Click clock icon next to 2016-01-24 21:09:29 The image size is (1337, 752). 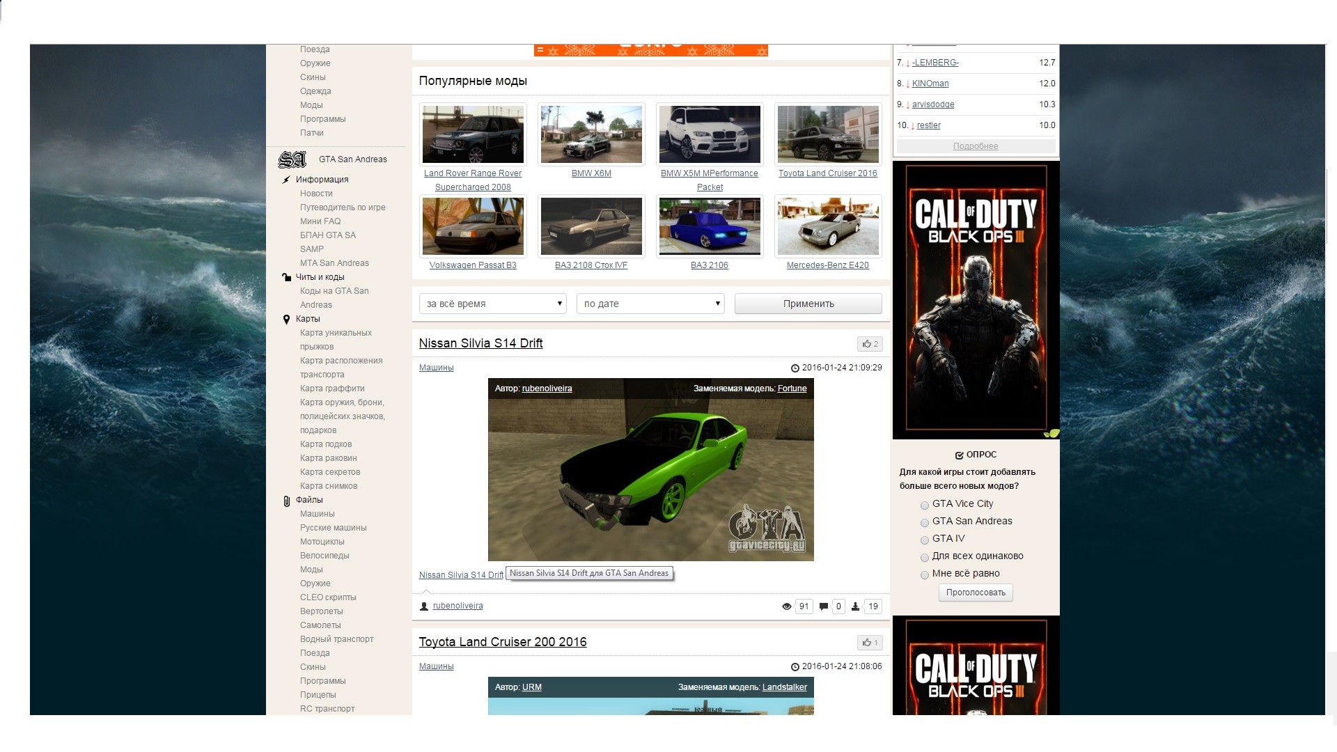[x=795, y=368]
